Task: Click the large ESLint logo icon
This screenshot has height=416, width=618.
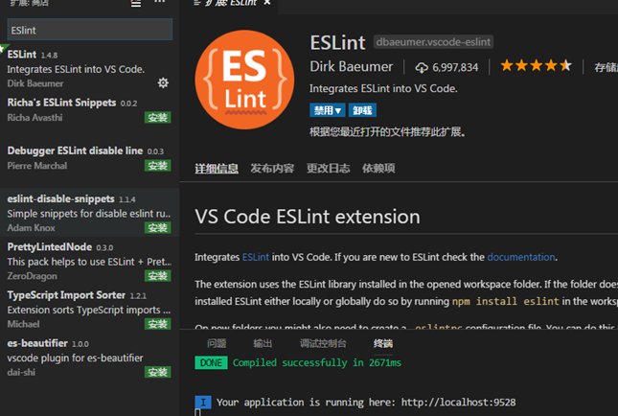Action: click(244, 80)
